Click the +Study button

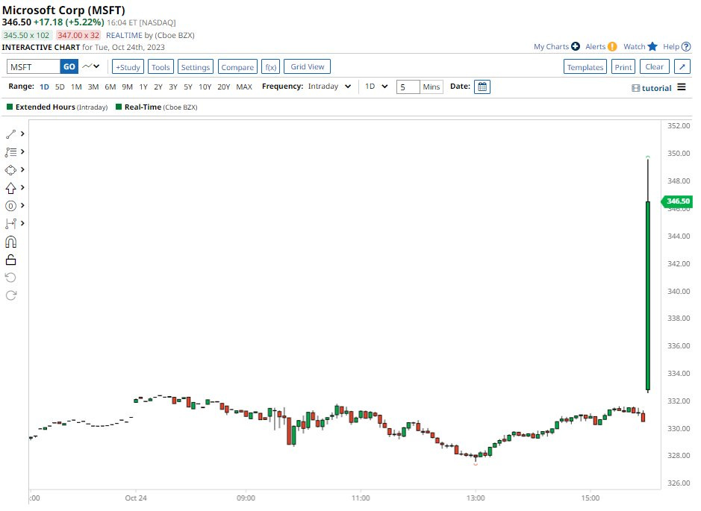[128, 67]
